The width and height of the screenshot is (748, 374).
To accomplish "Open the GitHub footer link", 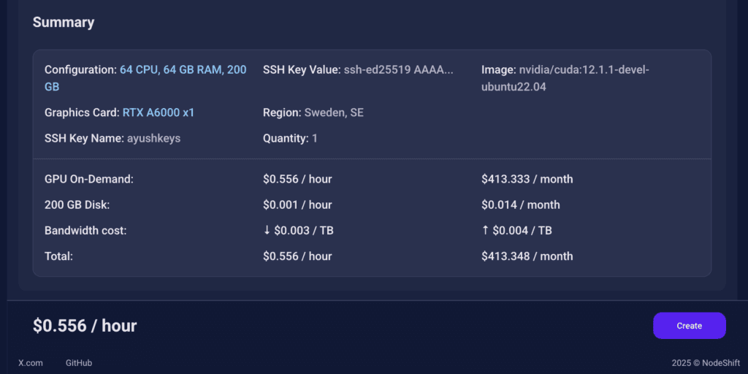I will [79, 363].
